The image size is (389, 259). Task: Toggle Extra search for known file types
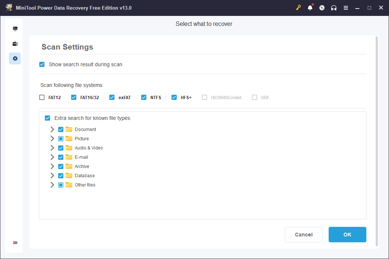47,118
